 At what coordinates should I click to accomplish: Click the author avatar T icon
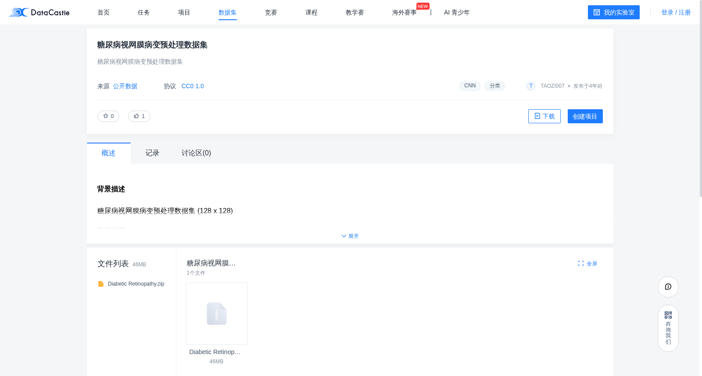(x=531, y=86)
